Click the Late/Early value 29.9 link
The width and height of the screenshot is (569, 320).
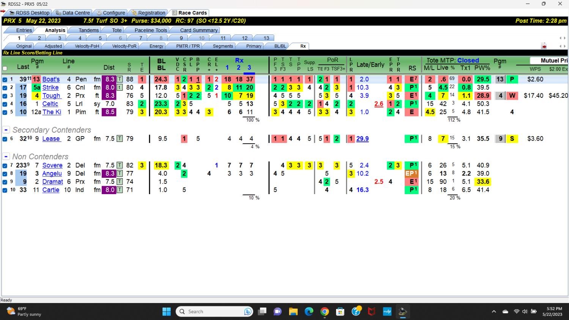pyautogui.click(x=362, y=138)
